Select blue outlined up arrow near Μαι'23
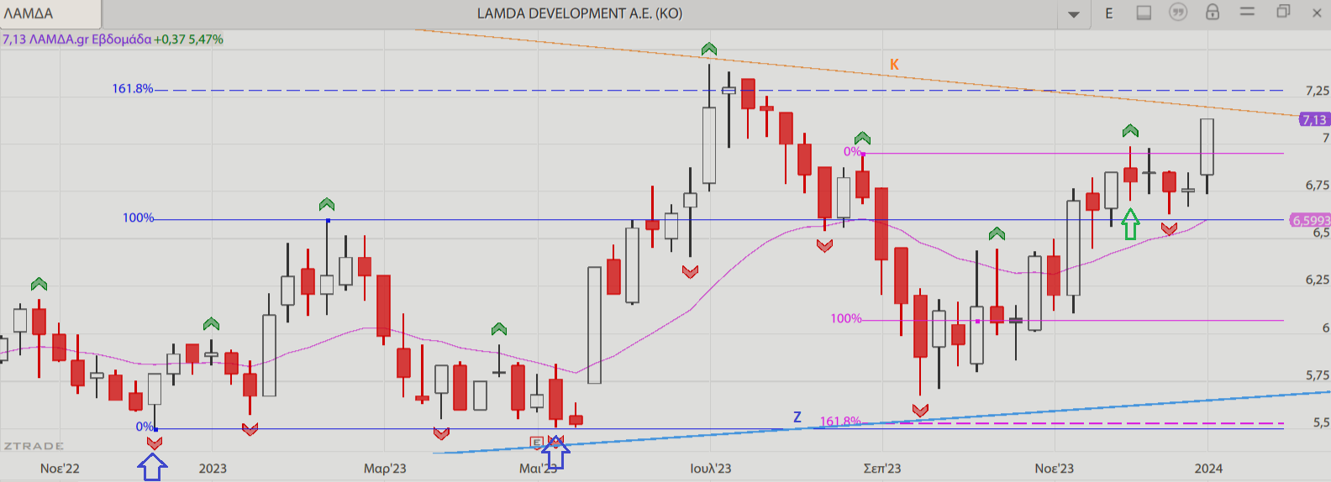1331x482 pixels. pos(556,453)
